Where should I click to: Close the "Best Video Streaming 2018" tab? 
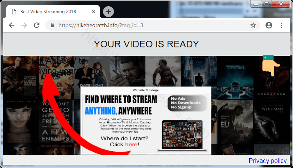(92, 12)
